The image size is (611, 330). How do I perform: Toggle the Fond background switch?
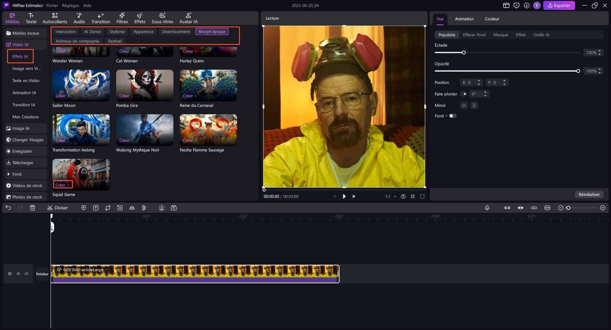tap(453, 116)
